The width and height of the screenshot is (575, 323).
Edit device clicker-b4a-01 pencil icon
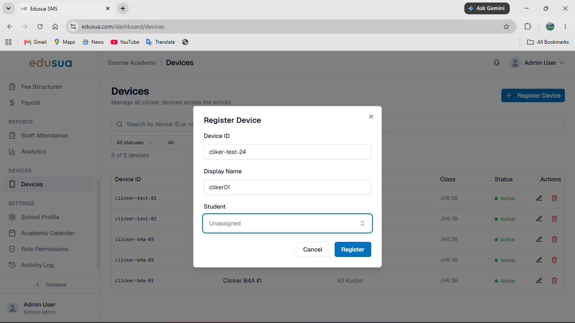(539, 281)
